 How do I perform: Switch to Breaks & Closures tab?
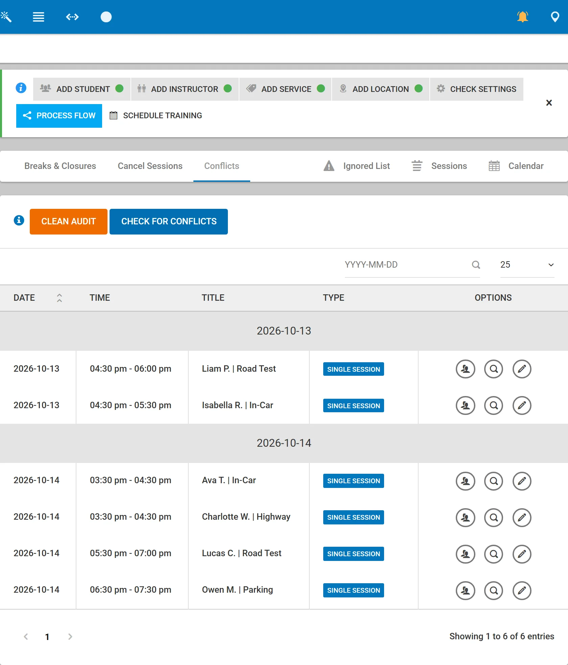pos(60,166)
